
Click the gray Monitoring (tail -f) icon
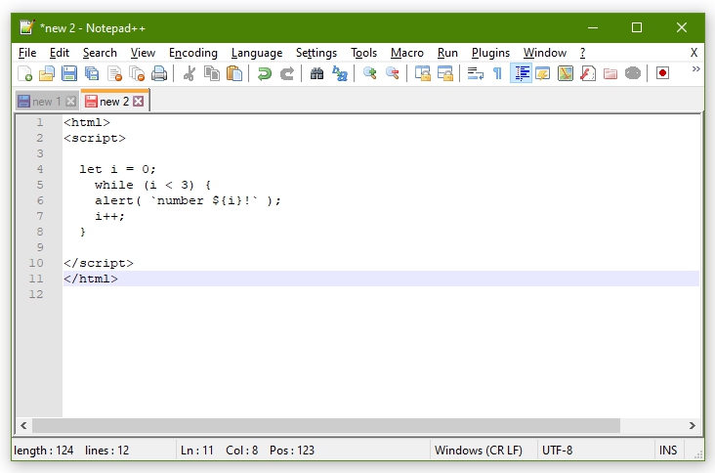(x=633, y=73)
